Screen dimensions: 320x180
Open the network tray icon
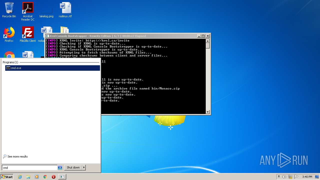click(290, 177)
